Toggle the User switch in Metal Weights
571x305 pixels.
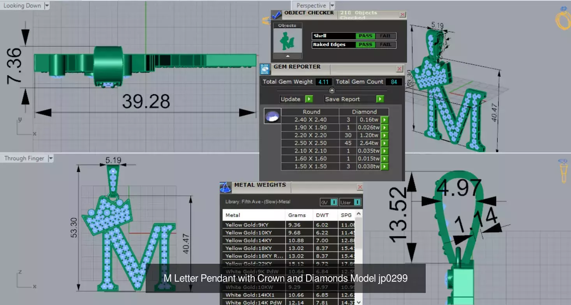click(x=357, y=202)
